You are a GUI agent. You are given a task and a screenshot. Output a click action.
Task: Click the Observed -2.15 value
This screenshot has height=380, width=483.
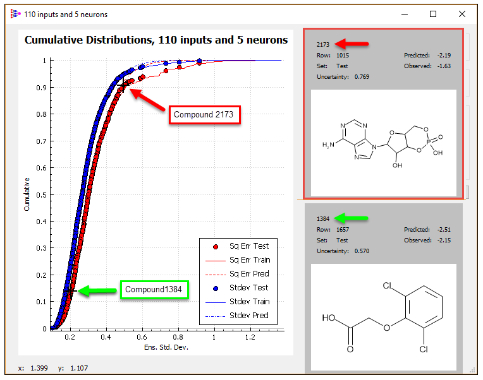444,240
